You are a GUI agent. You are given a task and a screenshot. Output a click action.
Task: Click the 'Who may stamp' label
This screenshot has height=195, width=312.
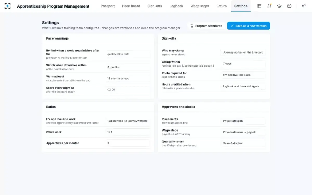click(x=173, y=51)
